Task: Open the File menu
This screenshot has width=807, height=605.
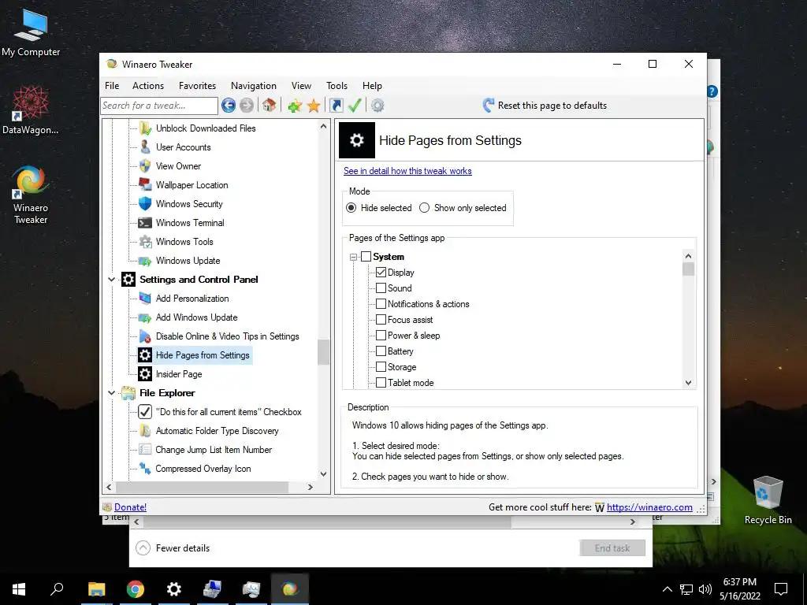Action: point(112,86)
